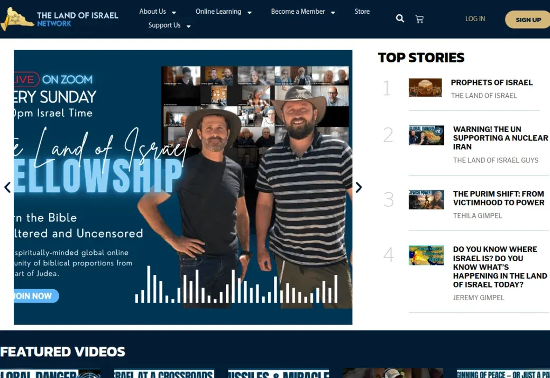Open THE PURIM SHIFT headline
This screenshot has height=378, width=550.
click(x=498, y=198)
